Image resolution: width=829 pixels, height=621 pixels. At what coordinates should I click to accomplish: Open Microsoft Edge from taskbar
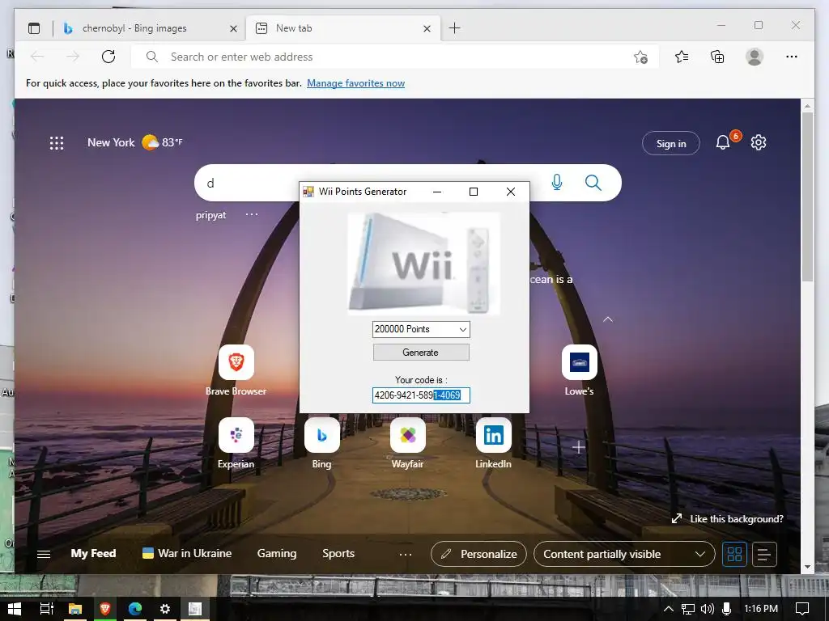point(135,609)
